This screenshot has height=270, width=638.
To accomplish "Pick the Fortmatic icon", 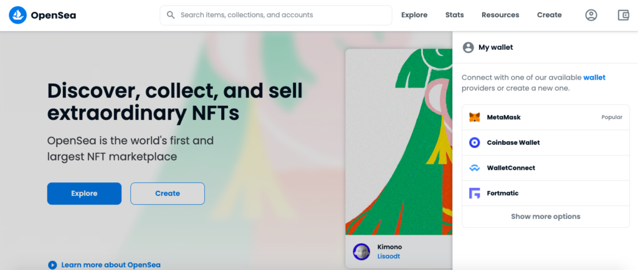I will coord(475,193).
